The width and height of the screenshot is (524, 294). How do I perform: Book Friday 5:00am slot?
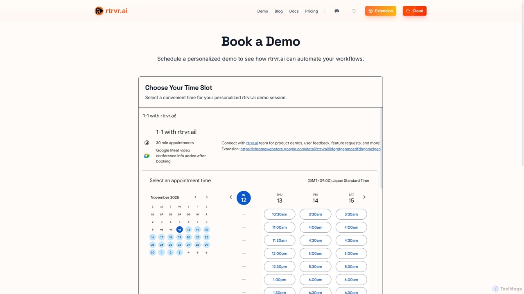tap(315, 254)
